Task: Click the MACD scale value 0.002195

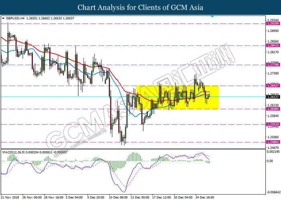Action: pyautogui.click(x=273, y=152)
